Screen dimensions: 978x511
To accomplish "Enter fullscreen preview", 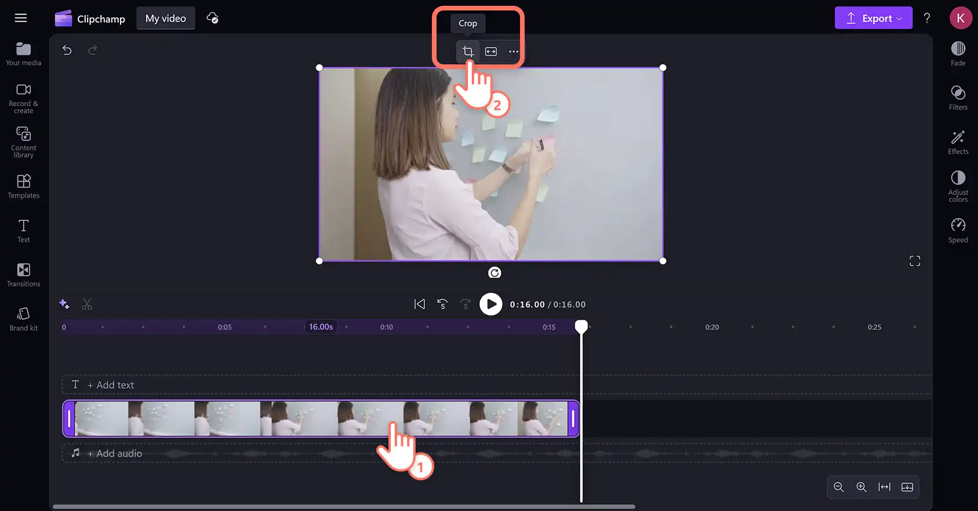I will (x=915, y=261).
